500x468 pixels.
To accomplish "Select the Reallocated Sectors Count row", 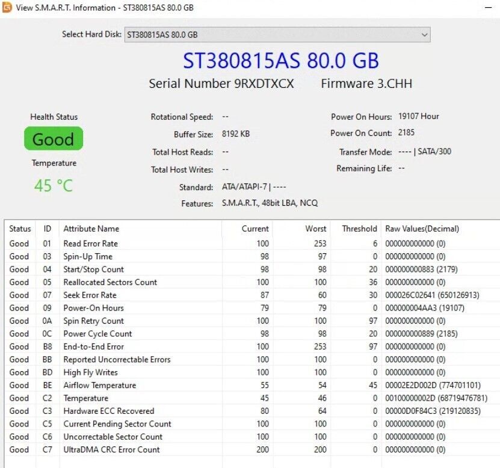I will point(252,282).
